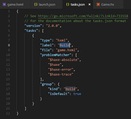Click the "$haxe-trace" string
The height and width of the screenshot is (119, 131).
coord(61,74)
